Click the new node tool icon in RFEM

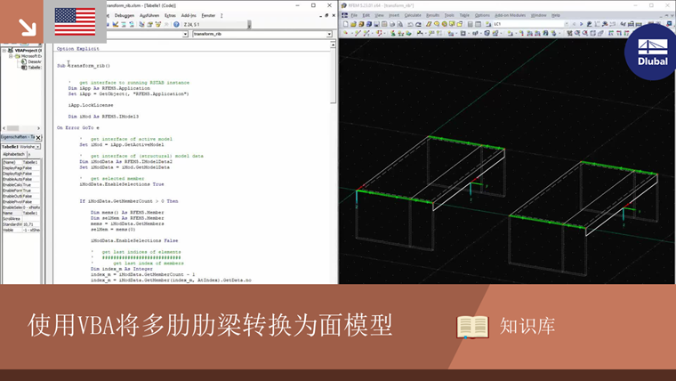coord(345,33)
